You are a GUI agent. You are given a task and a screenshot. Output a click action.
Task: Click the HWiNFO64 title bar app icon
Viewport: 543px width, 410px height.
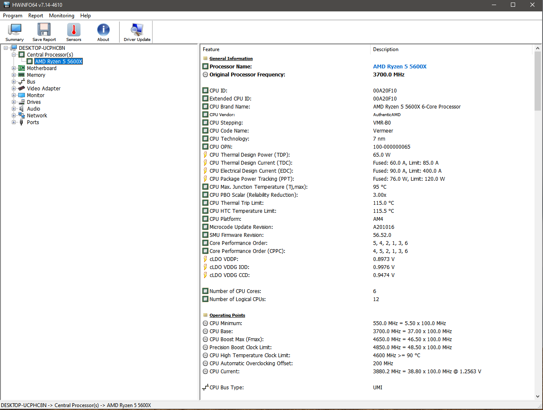pos(7,5)
